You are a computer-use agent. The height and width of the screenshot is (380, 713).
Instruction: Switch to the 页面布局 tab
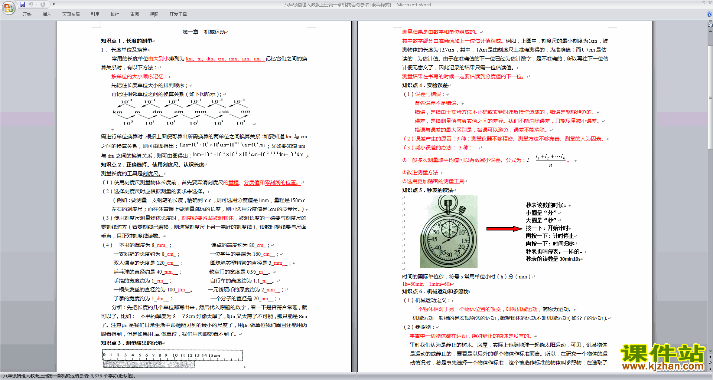(x=71, y=14)
